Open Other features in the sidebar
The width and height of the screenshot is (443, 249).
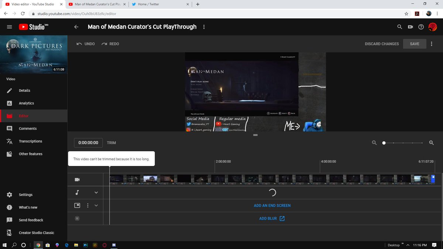click(x=34, y=154)
